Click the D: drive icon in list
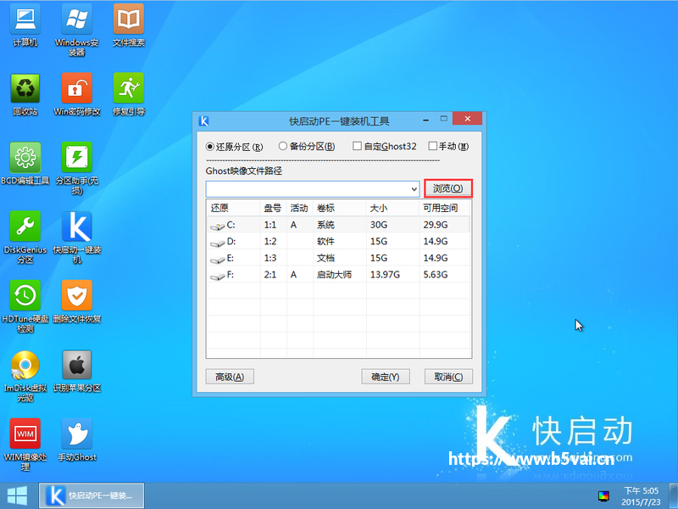 217,243
